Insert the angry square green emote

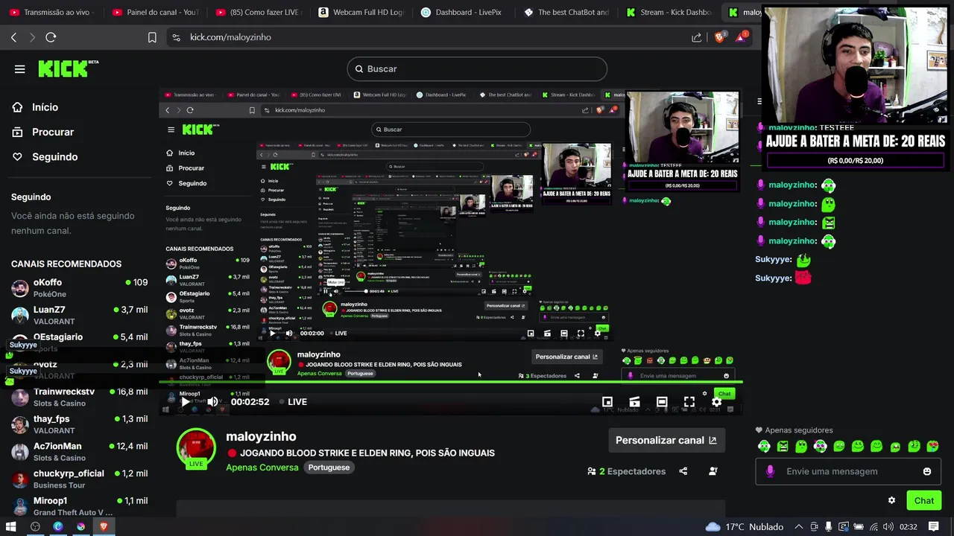[x=783, y=446]
